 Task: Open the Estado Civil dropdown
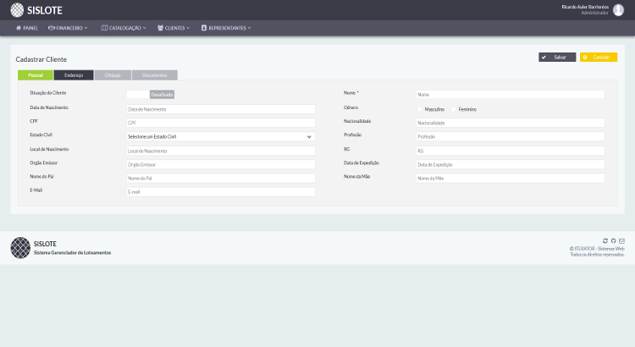221,136
